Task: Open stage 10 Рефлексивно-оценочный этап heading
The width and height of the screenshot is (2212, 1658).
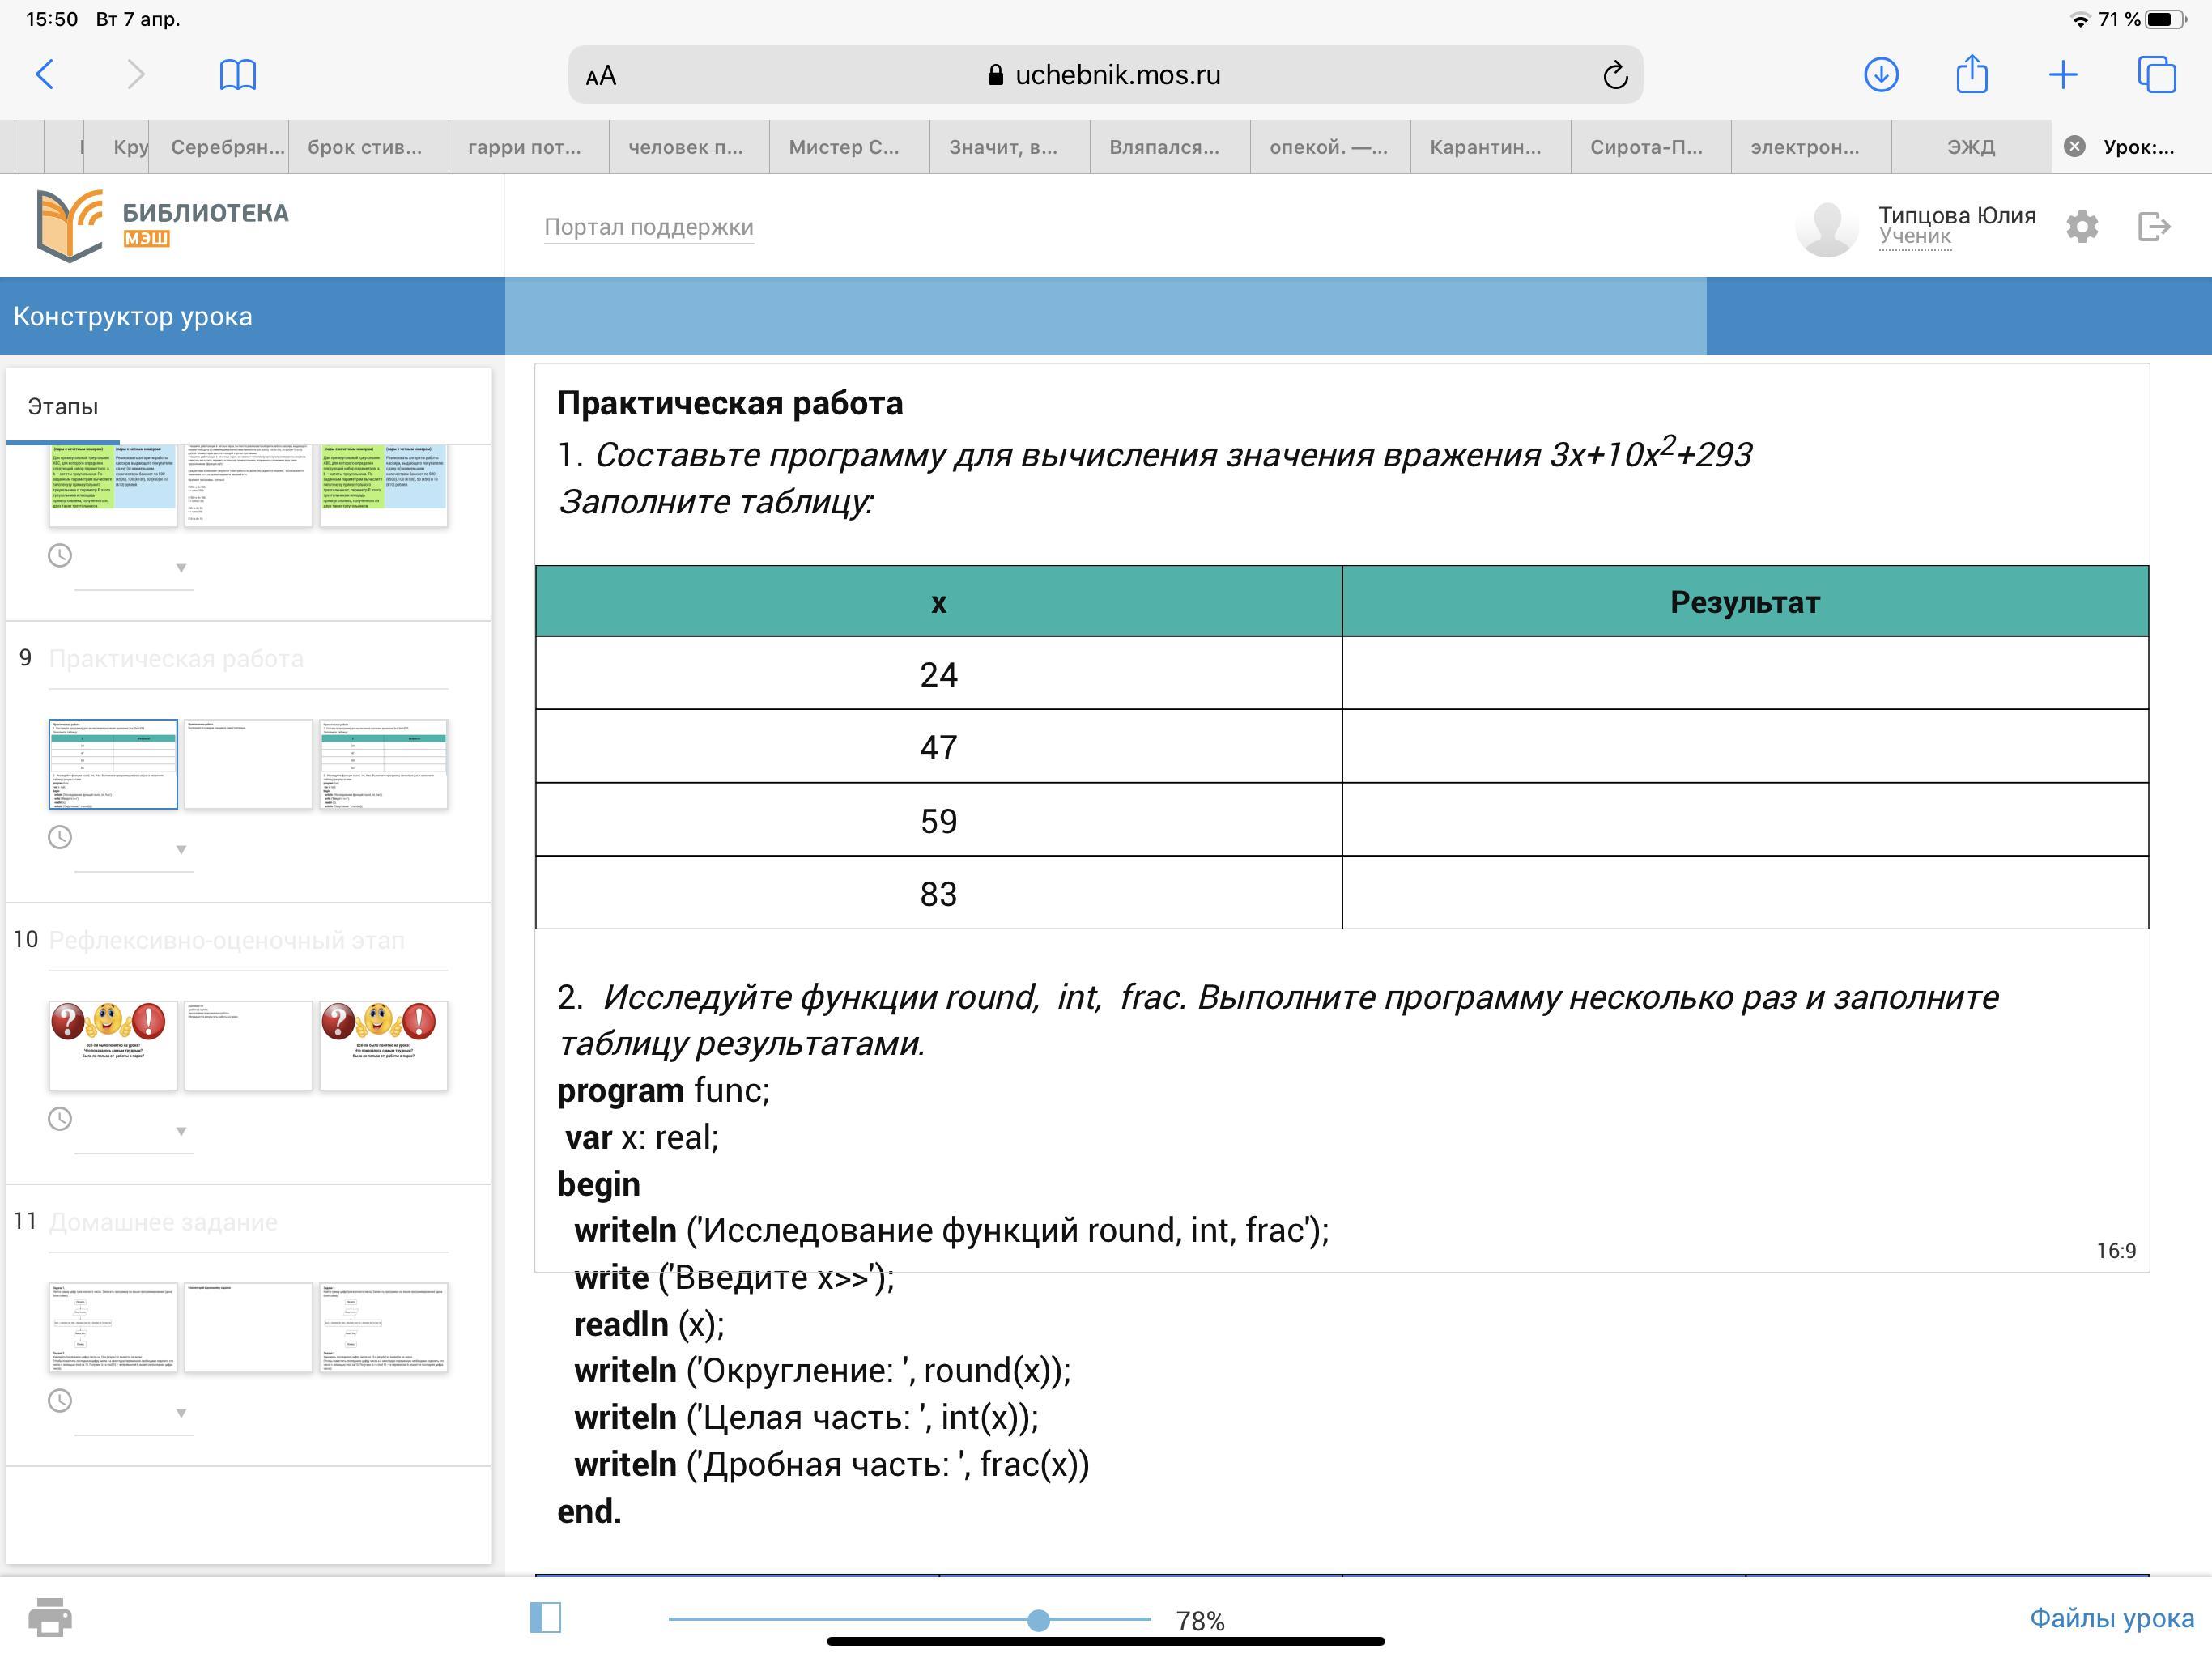Action: pos(227,941)
